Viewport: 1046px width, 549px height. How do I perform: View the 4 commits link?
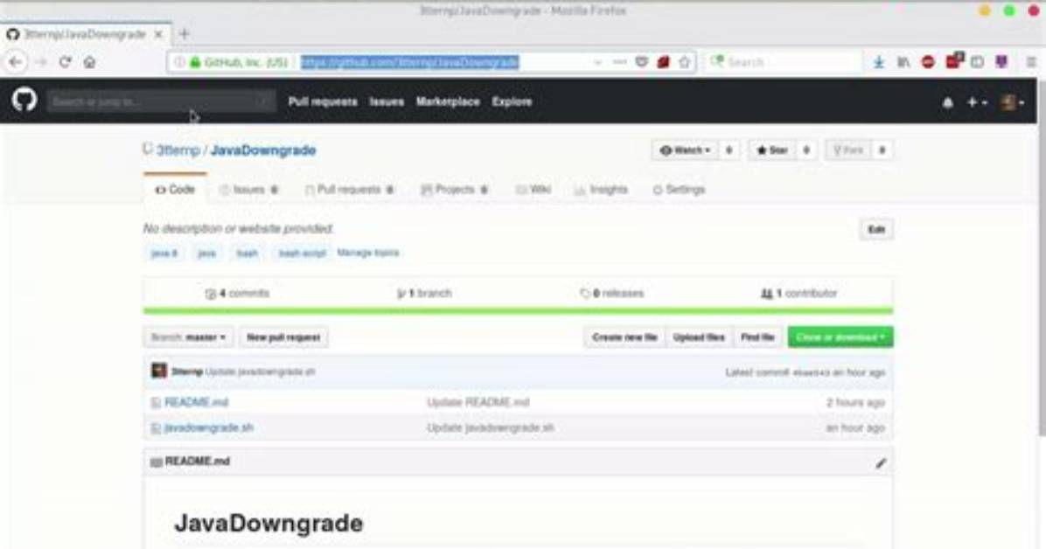pyautogui.click(x=238, y=293)
